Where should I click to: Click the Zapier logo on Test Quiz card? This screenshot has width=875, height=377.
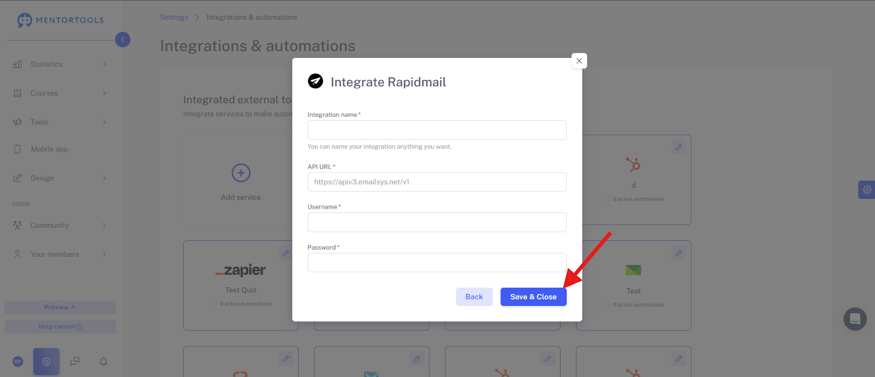tap(241, 270)
